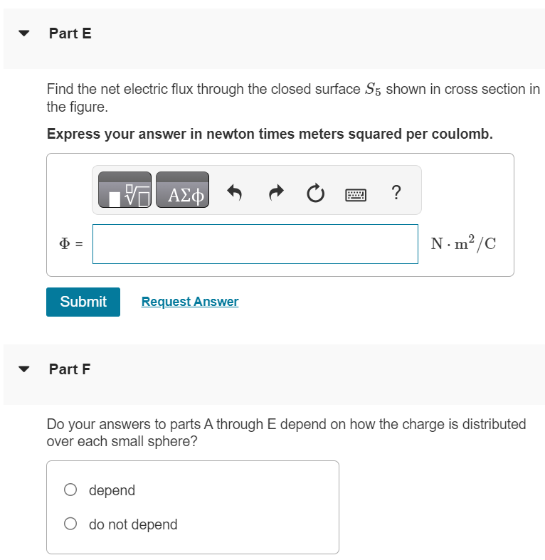
Task: Click the 'depend' option label text
Action: (112, 490)
